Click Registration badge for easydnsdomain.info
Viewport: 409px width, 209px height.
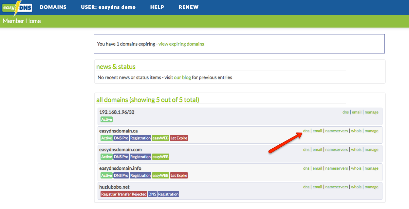click(140, 176)
